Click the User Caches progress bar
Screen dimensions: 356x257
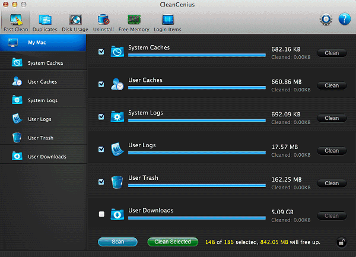pos(196,88)
